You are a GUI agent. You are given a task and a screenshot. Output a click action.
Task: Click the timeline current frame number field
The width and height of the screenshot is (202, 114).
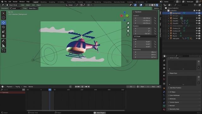coord(131,86)
